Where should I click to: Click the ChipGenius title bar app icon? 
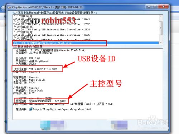click(9, 8)
